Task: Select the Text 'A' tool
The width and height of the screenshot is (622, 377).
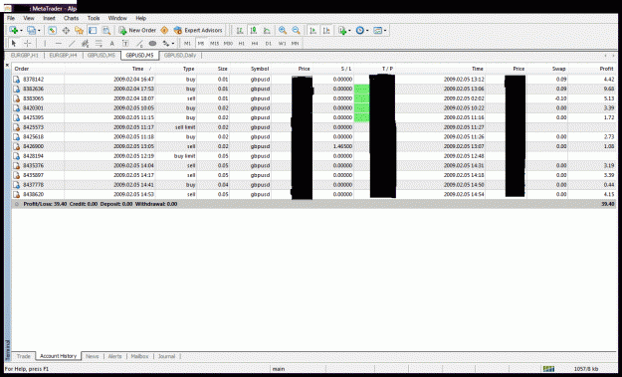Action: click(x=111, y=43)
